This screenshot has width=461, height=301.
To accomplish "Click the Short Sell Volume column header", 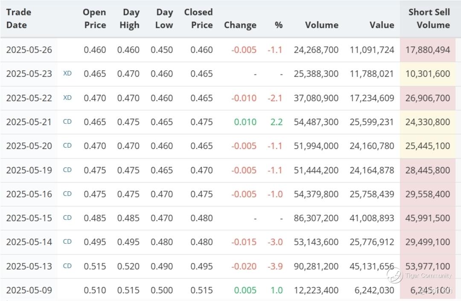I will pyautogui.click(x=429, y=18).
